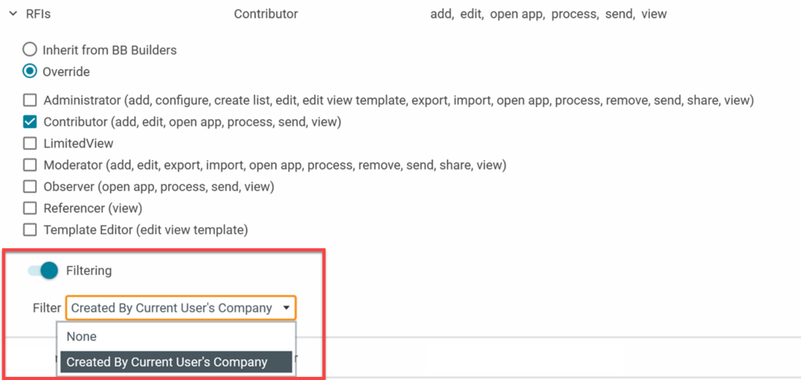Screen dimensions: 801x380
Task: Uncheck the Contributor role checkbox
Action: (30, 122)
